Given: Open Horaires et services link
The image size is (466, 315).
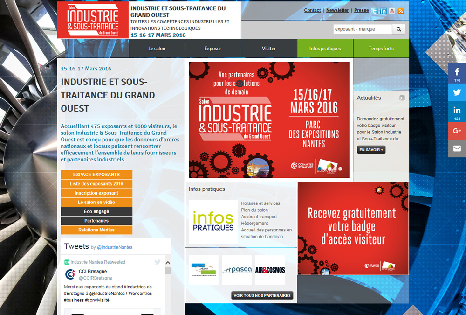Looking at the screenshot, I should click(260, 203).
